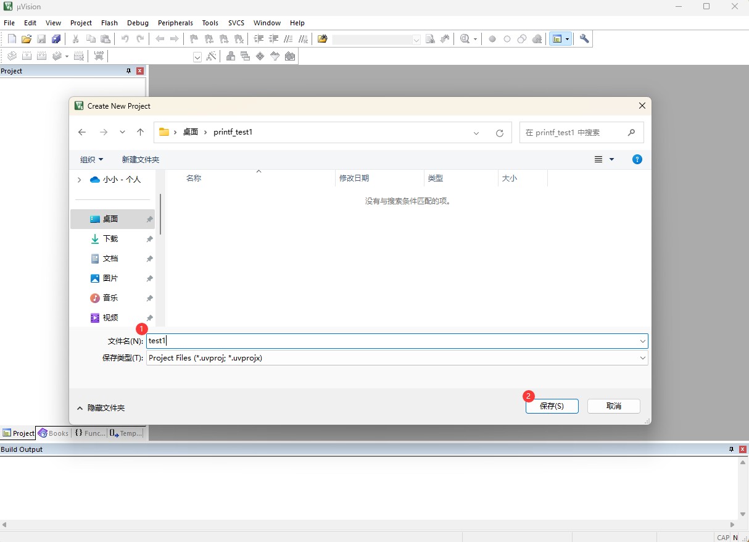The image size is (749, 542).
Task: Collapse folders with 隐藏文件夹
Action: 101,408
